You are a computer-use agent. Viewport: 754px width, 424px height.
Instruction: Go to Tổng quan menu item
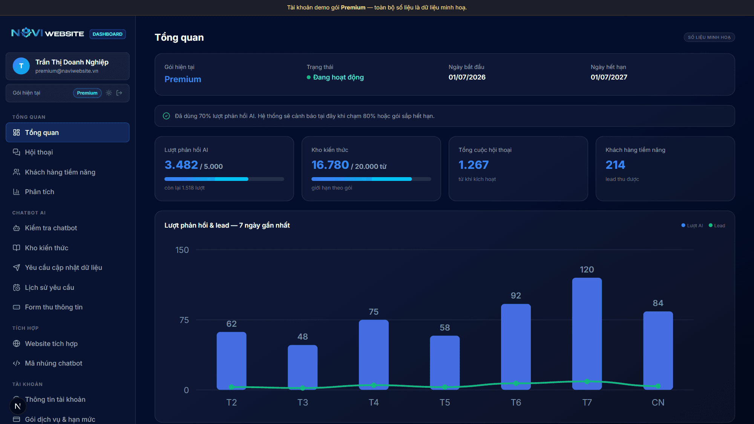[67, 132]
